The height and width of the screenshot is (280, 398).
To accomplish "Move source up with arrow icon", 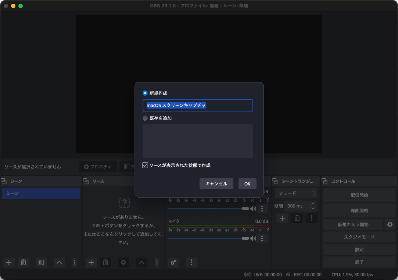I will tap(141, 262).
